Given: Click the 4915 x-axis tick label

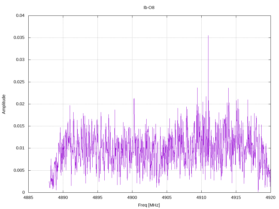Looking at the screenshot, I should [x=236, y=198].
